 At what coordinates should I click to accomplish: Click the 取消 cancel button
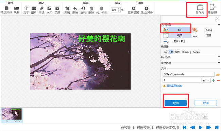(x=206, y=103)
